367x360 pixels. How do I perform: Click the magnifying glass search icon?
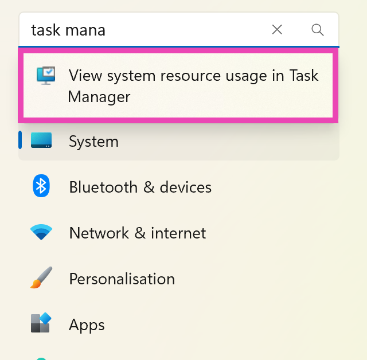click(x=318, y=29)
